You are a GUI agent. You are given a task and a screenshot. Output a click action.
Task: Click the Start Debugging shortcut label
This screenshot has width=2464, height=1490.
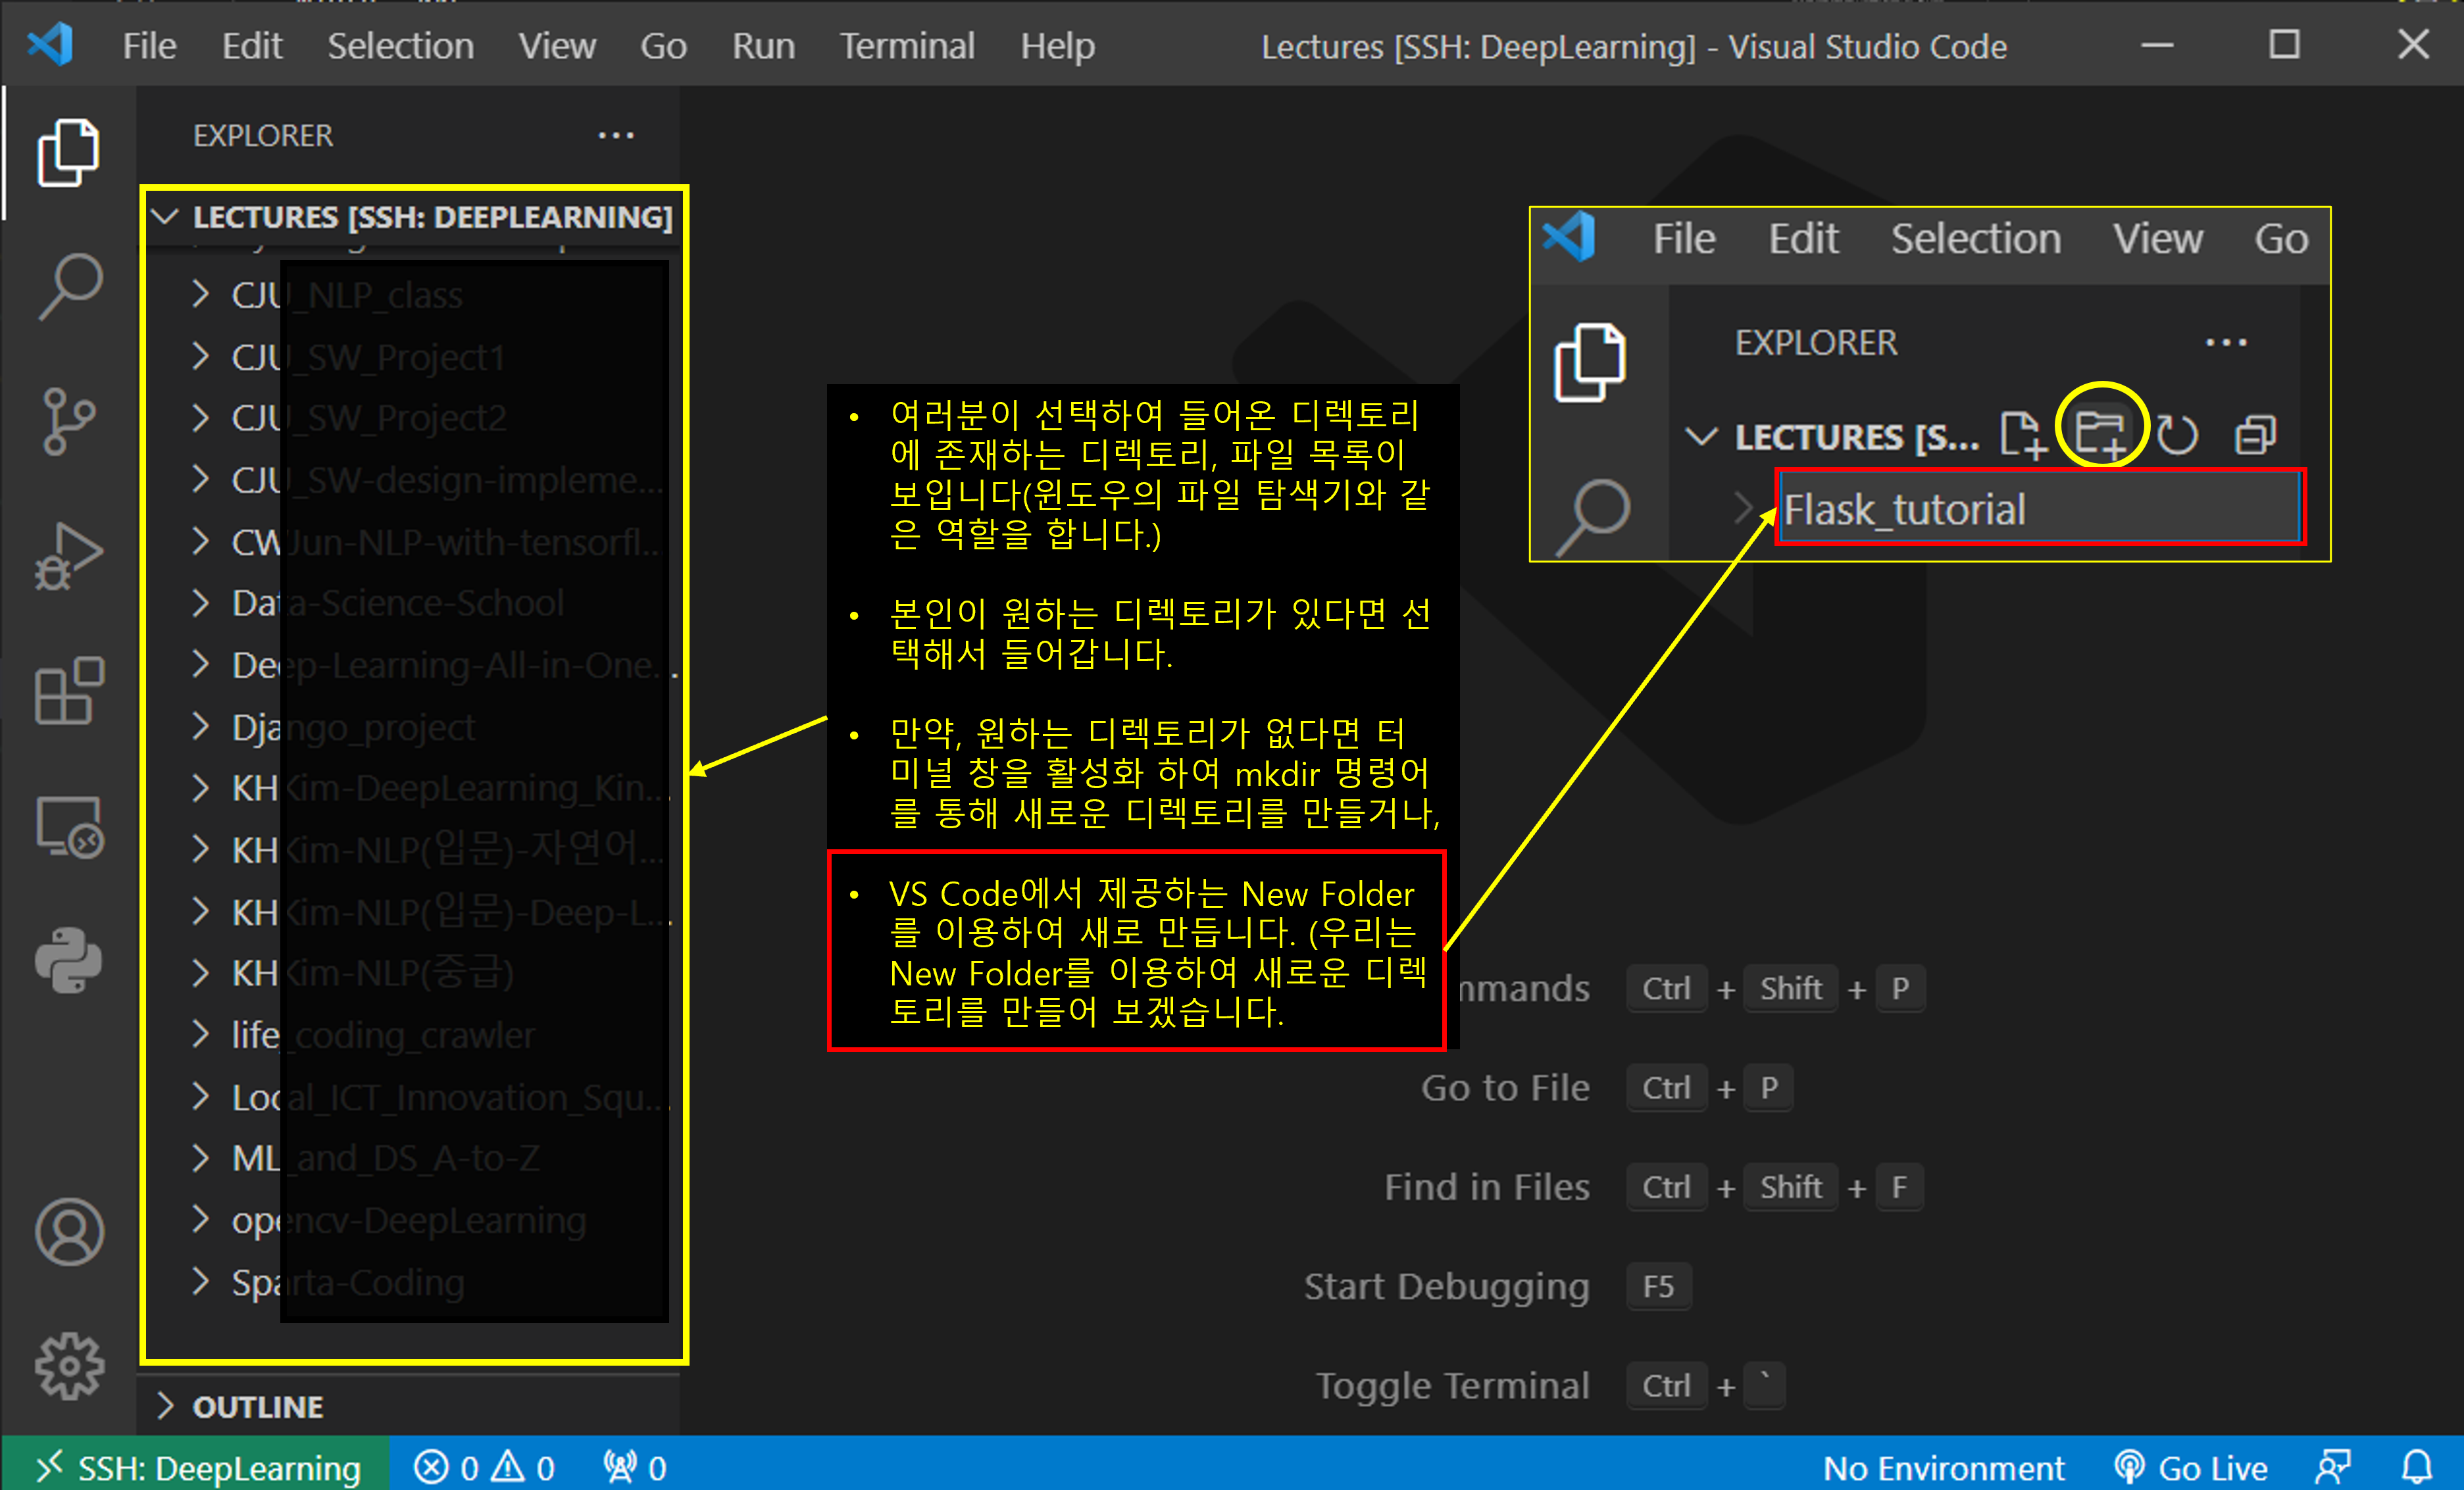click(1446, 1286)
